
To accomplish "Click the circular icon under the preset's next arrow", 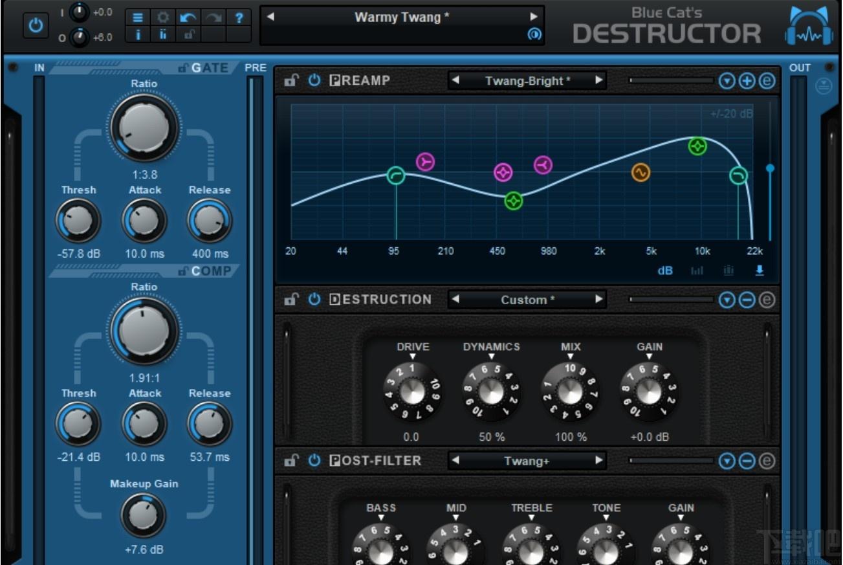I will [534, 35].
